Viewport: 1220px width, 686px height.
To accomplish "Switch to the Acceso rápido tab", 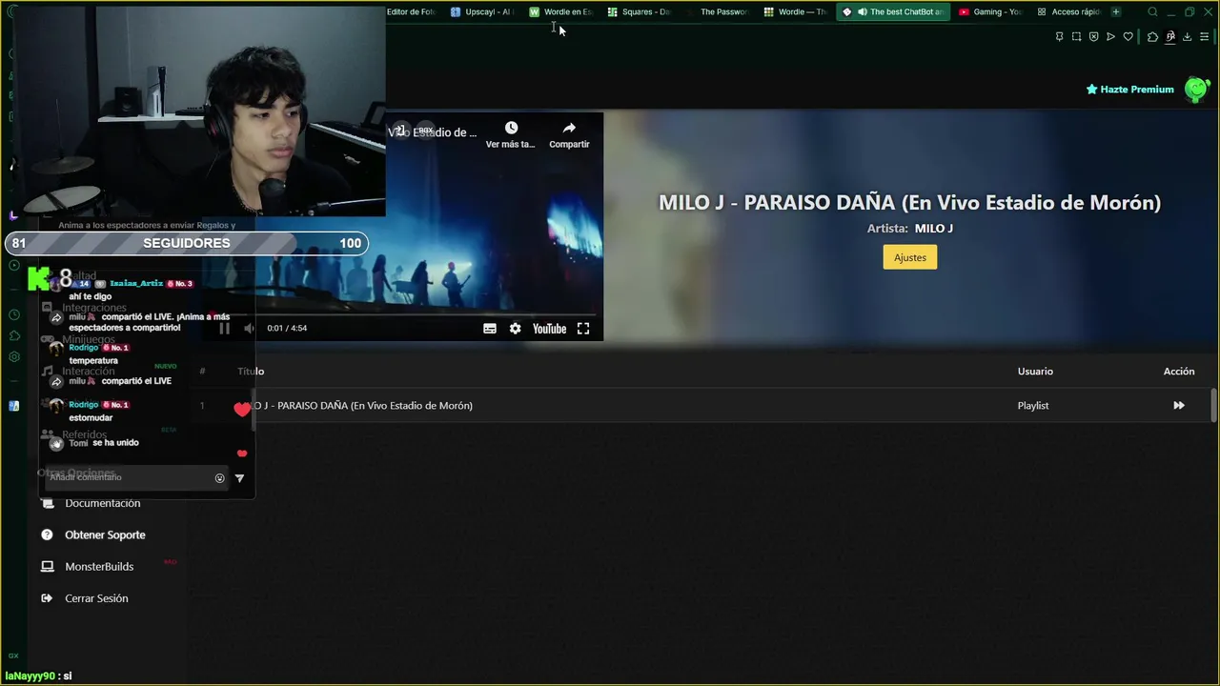I will pos(1068,12).
